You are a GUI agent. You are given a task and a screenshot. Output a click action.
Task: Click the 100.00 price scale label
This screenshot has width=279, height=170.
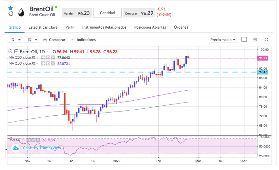click(264, 49)
